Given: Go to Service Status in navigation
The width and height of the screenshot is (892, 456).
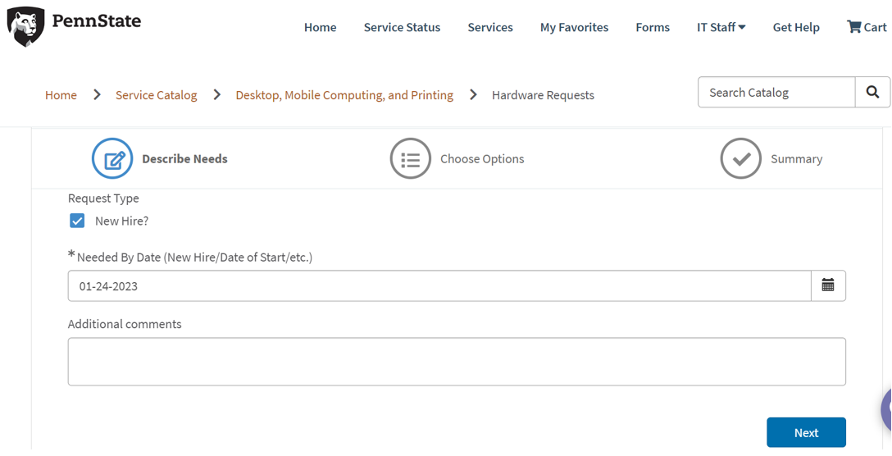Looking at the screenshot, I should (402, 27).
